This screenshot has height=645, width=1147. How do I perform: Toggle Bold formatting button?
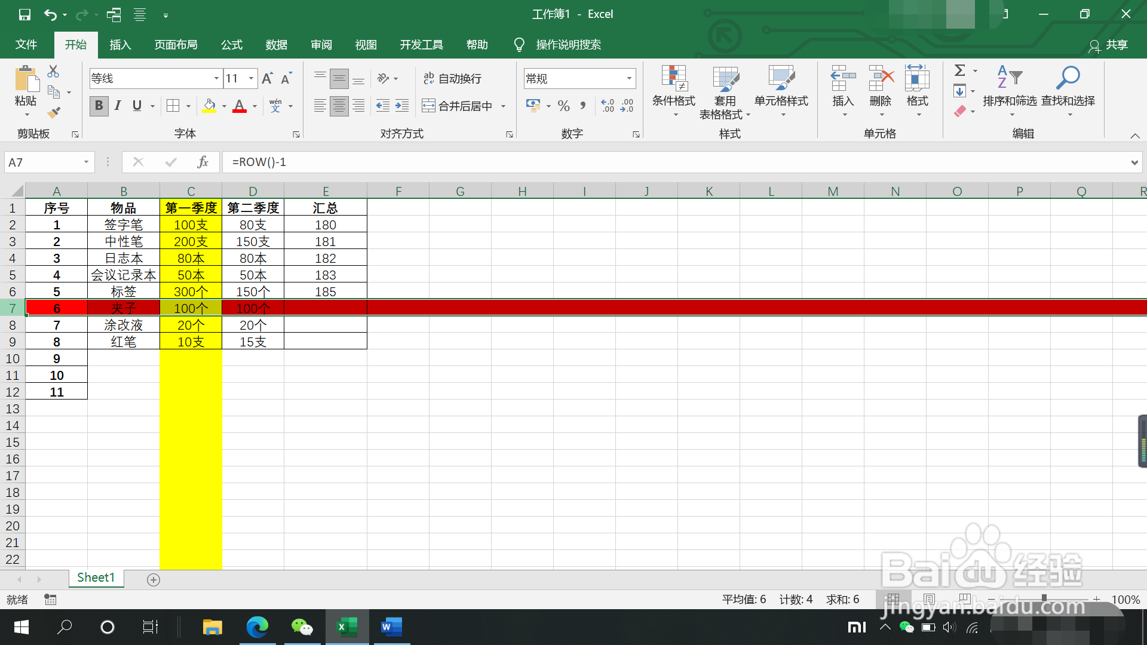tap(99, 106)
